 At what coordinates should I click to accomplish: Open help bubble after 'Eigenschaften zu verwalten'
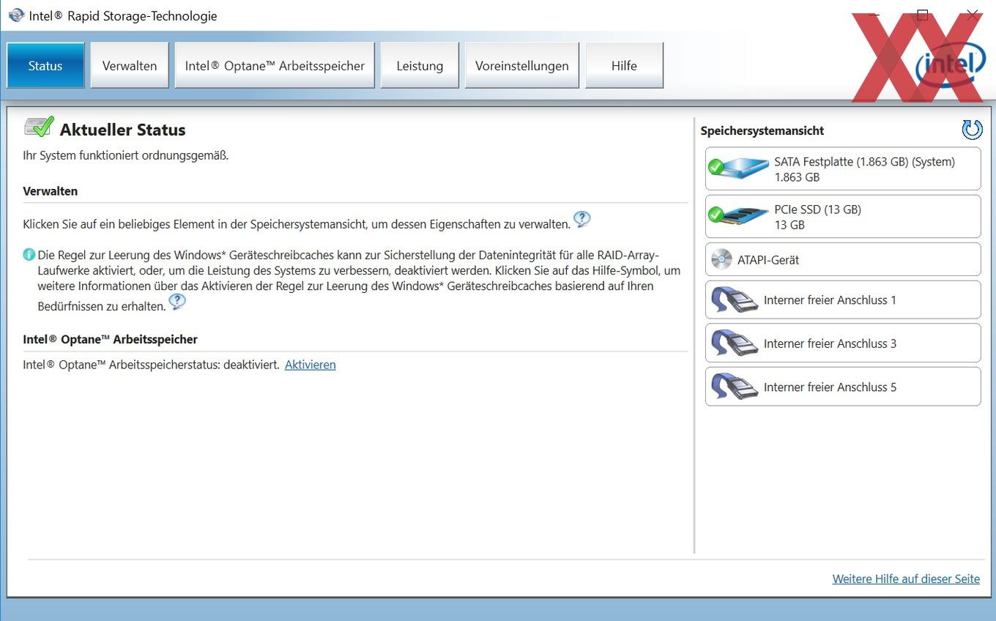point(581,219)
